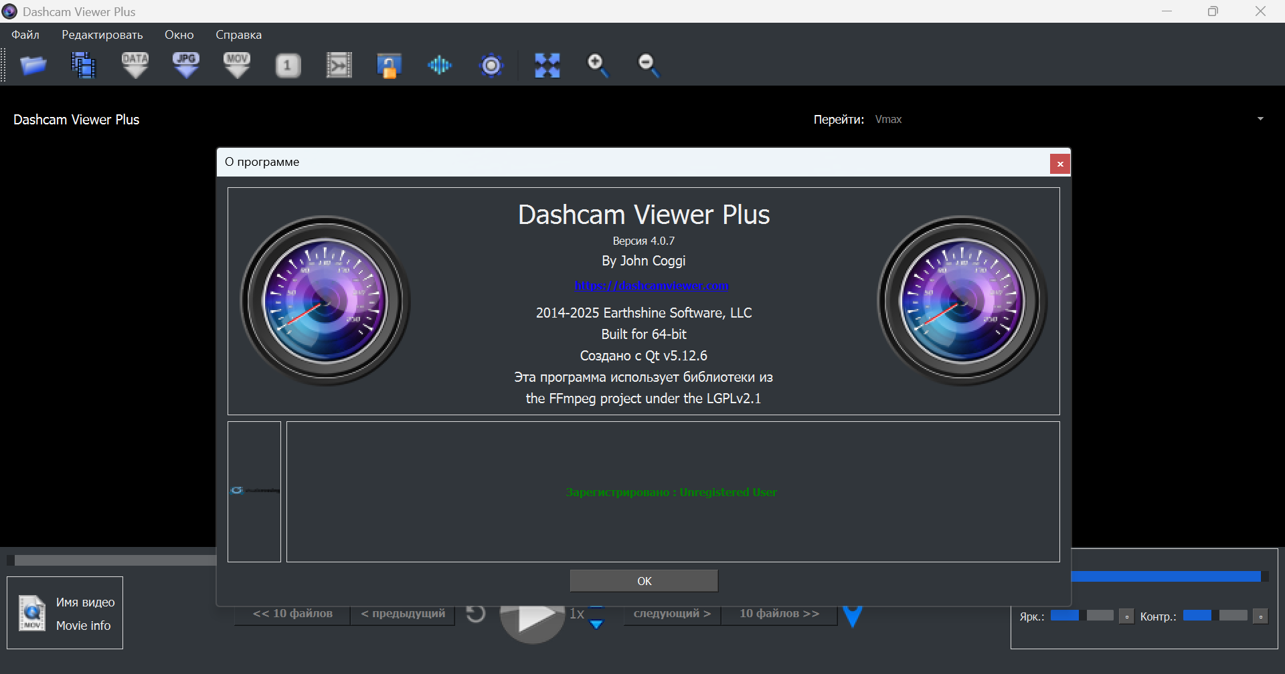Click the padlock toolbar icon
Viewport: 1285px width, 674px height.
click(x=389, y=66)
